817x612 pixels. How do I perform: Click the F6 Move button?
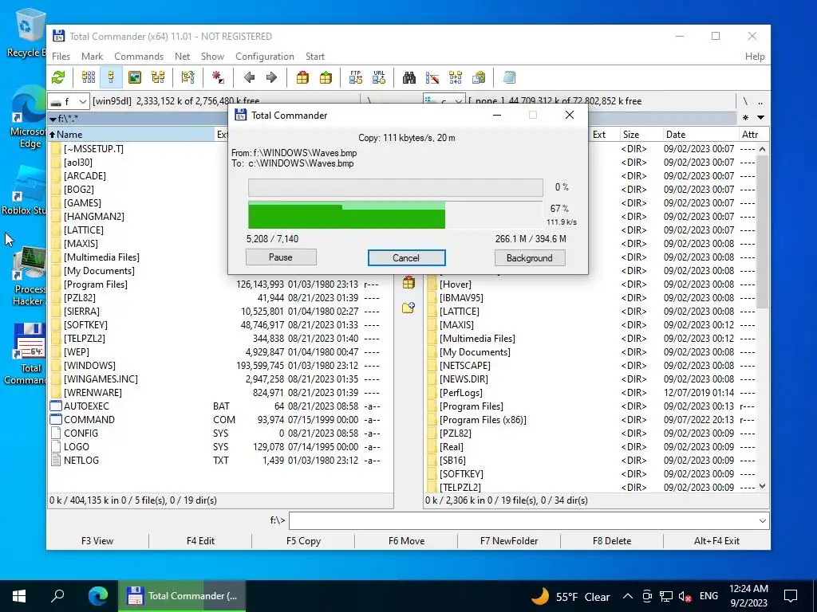[406, 541]
